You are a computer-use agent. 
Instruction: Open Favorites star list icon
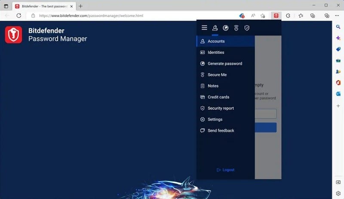[x=301, y=16]
